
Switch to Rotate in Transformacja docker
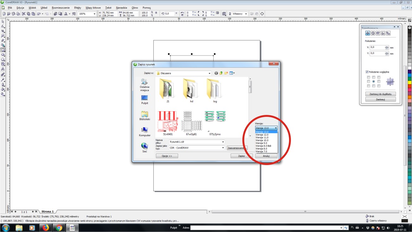click(373, 33)
